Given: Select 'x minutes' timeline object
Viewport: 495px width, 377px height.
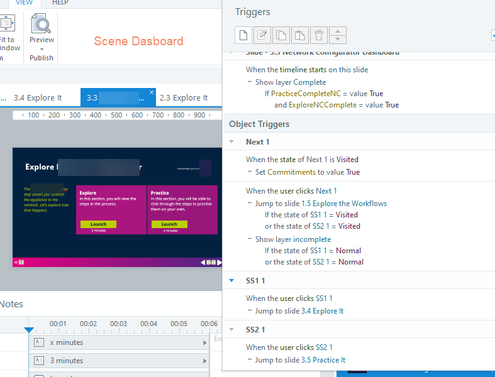Looking at the screenshot, I should pos(118,342).
